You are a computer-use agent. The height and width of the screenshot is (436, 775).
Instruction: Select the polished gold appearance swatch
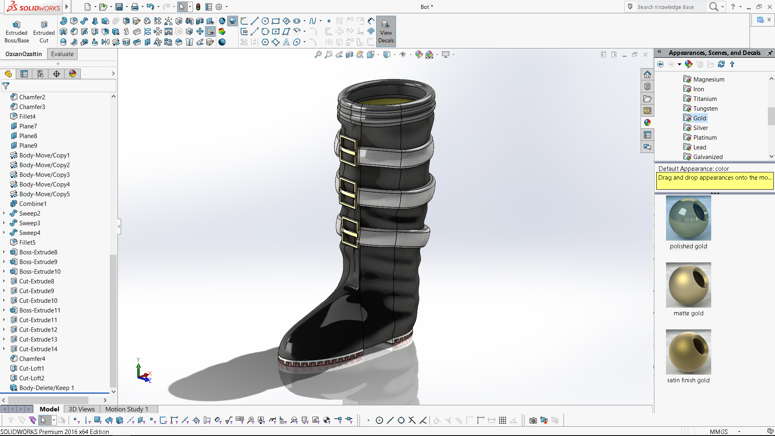coord(688,218)
